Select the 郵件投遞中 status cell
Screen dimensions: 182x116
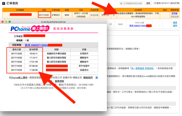pos(84,66)
